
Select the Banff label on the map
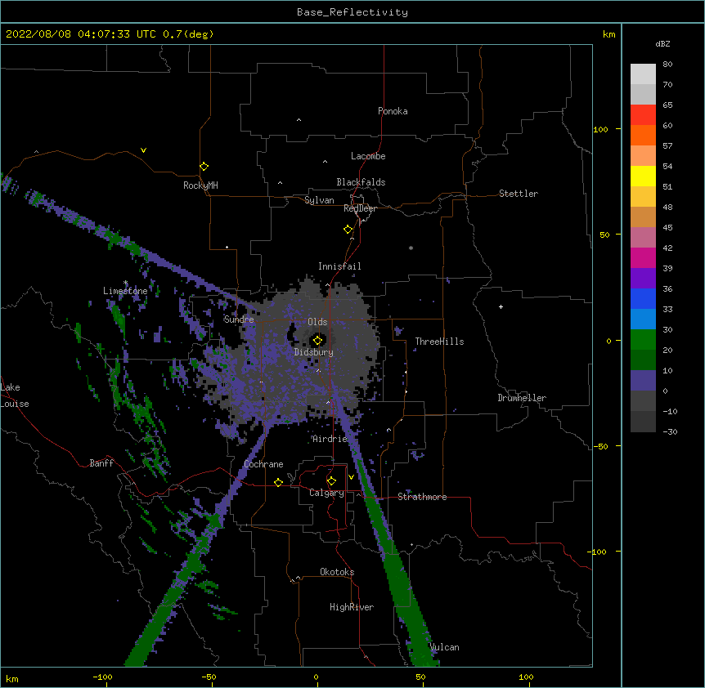click(101, 463)
